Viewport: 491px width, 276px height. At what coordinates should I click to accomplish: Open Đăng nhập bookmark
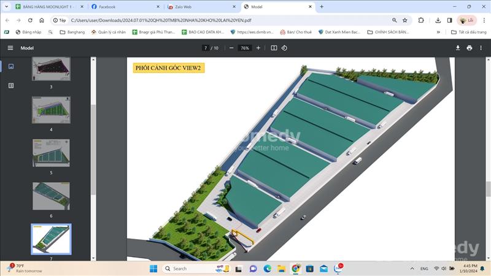tap(28, 32)
